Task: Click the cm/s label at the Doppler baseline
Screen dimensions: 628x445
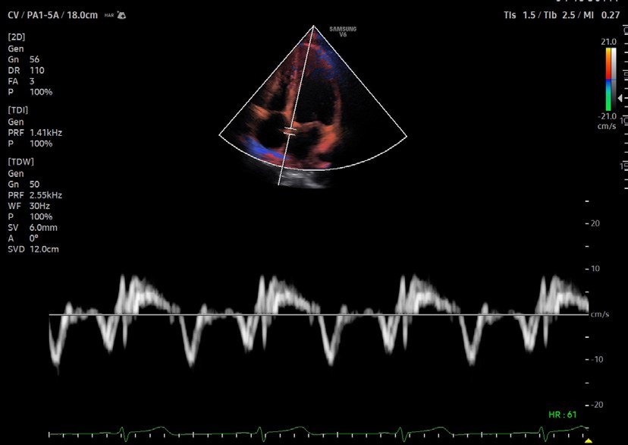Action: (x=600, y=314)
